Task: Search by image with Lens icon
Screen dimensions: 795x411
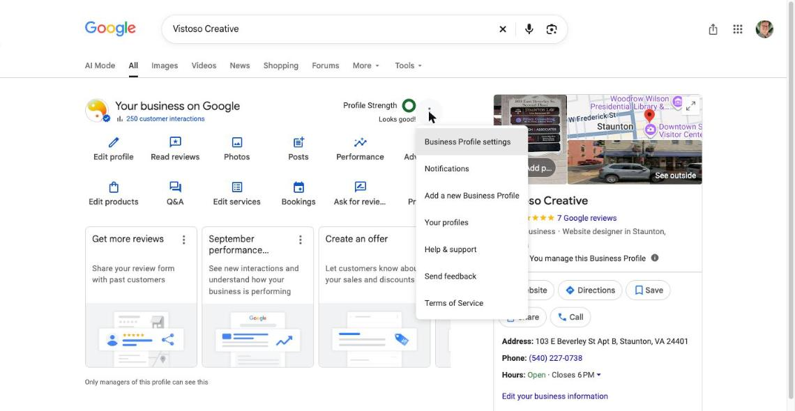Action: tap(552, 29)
